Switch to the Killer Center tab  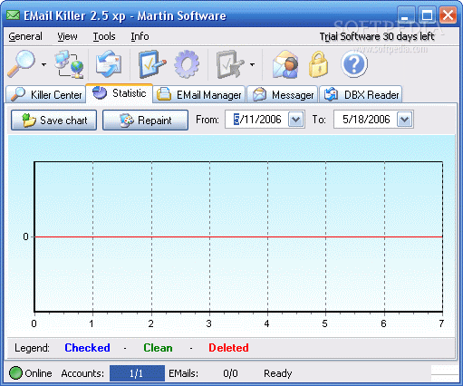46,95
